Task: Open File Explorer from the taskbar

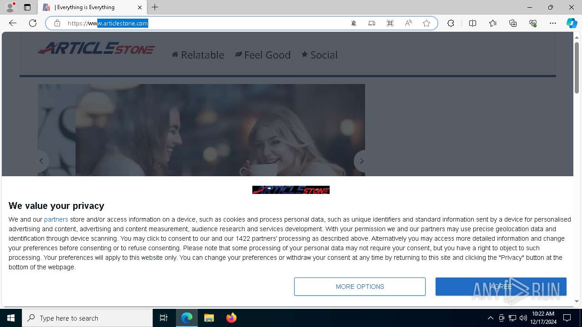Action: tap(209, 318)
